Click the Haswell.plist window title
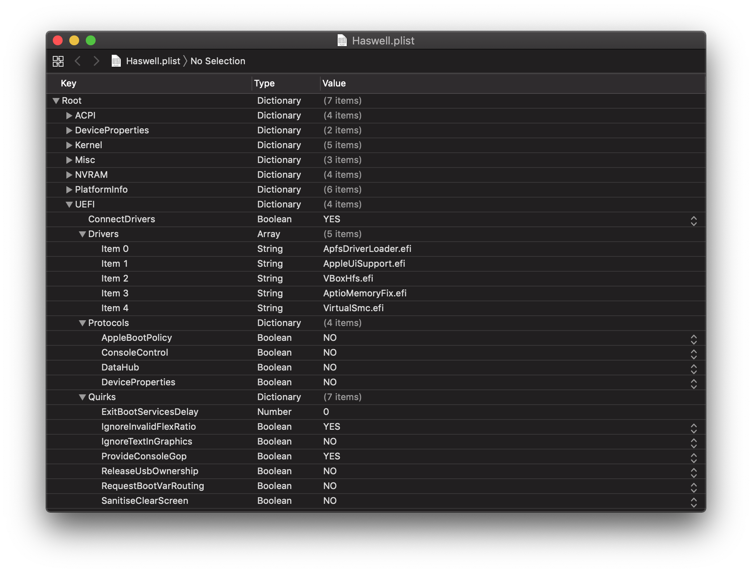The image size is (752, 573). click(x=383, y=41)
